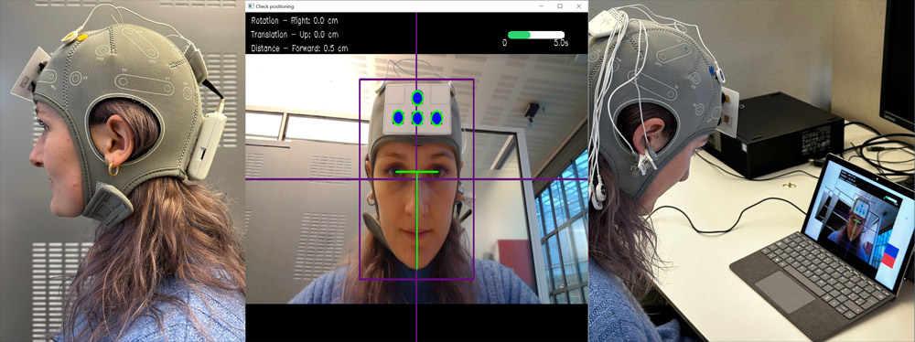
Task: Click "Distance – Forward: 0.5 cm" readout
Action: click(x=299, y=48)
